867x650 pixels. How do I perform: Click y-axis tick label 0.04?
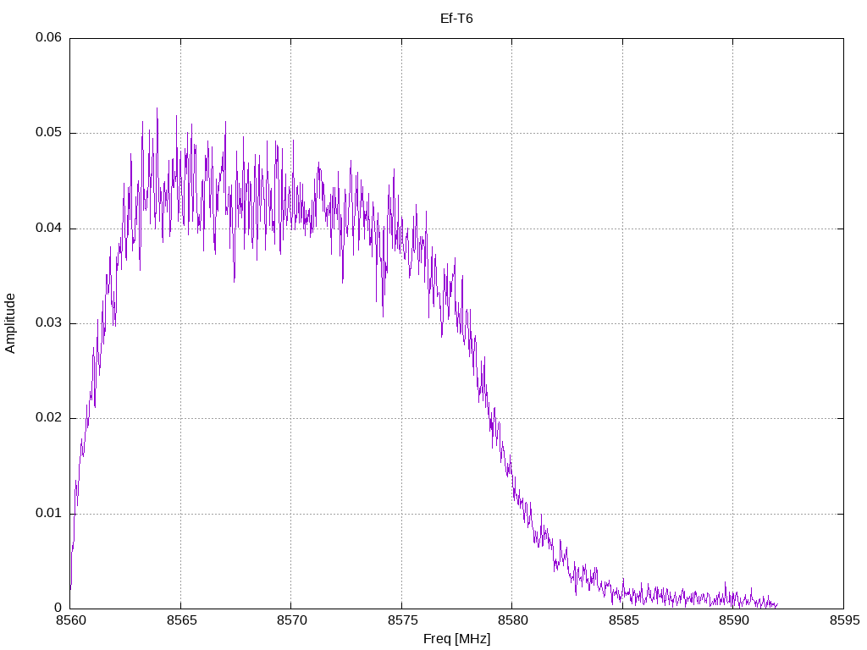tap(48, 229)
